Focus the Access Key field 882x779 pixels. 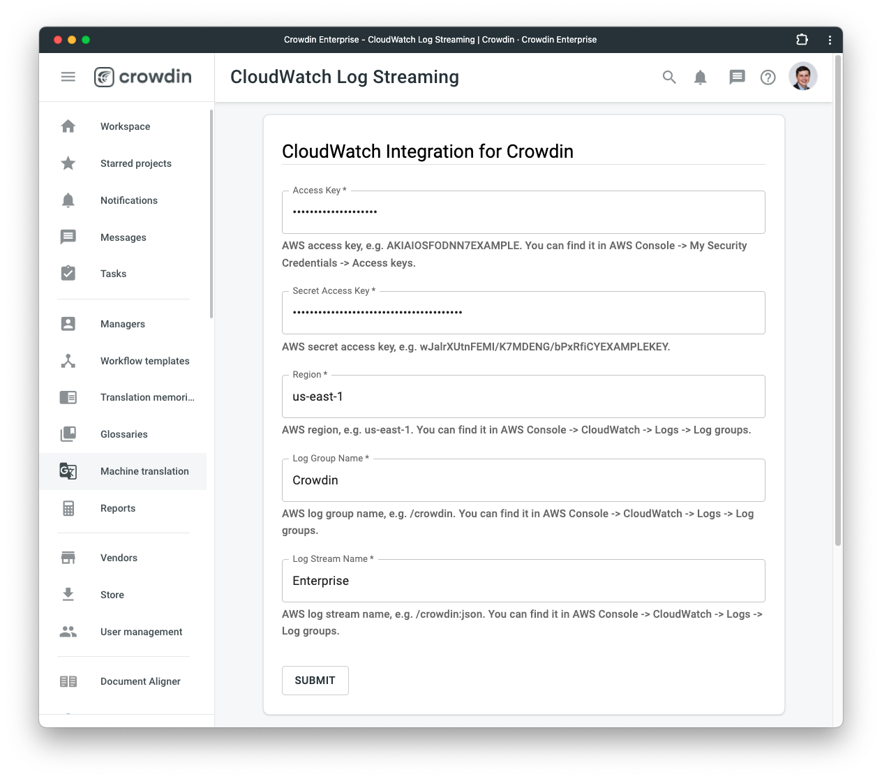tap(523, 212)
